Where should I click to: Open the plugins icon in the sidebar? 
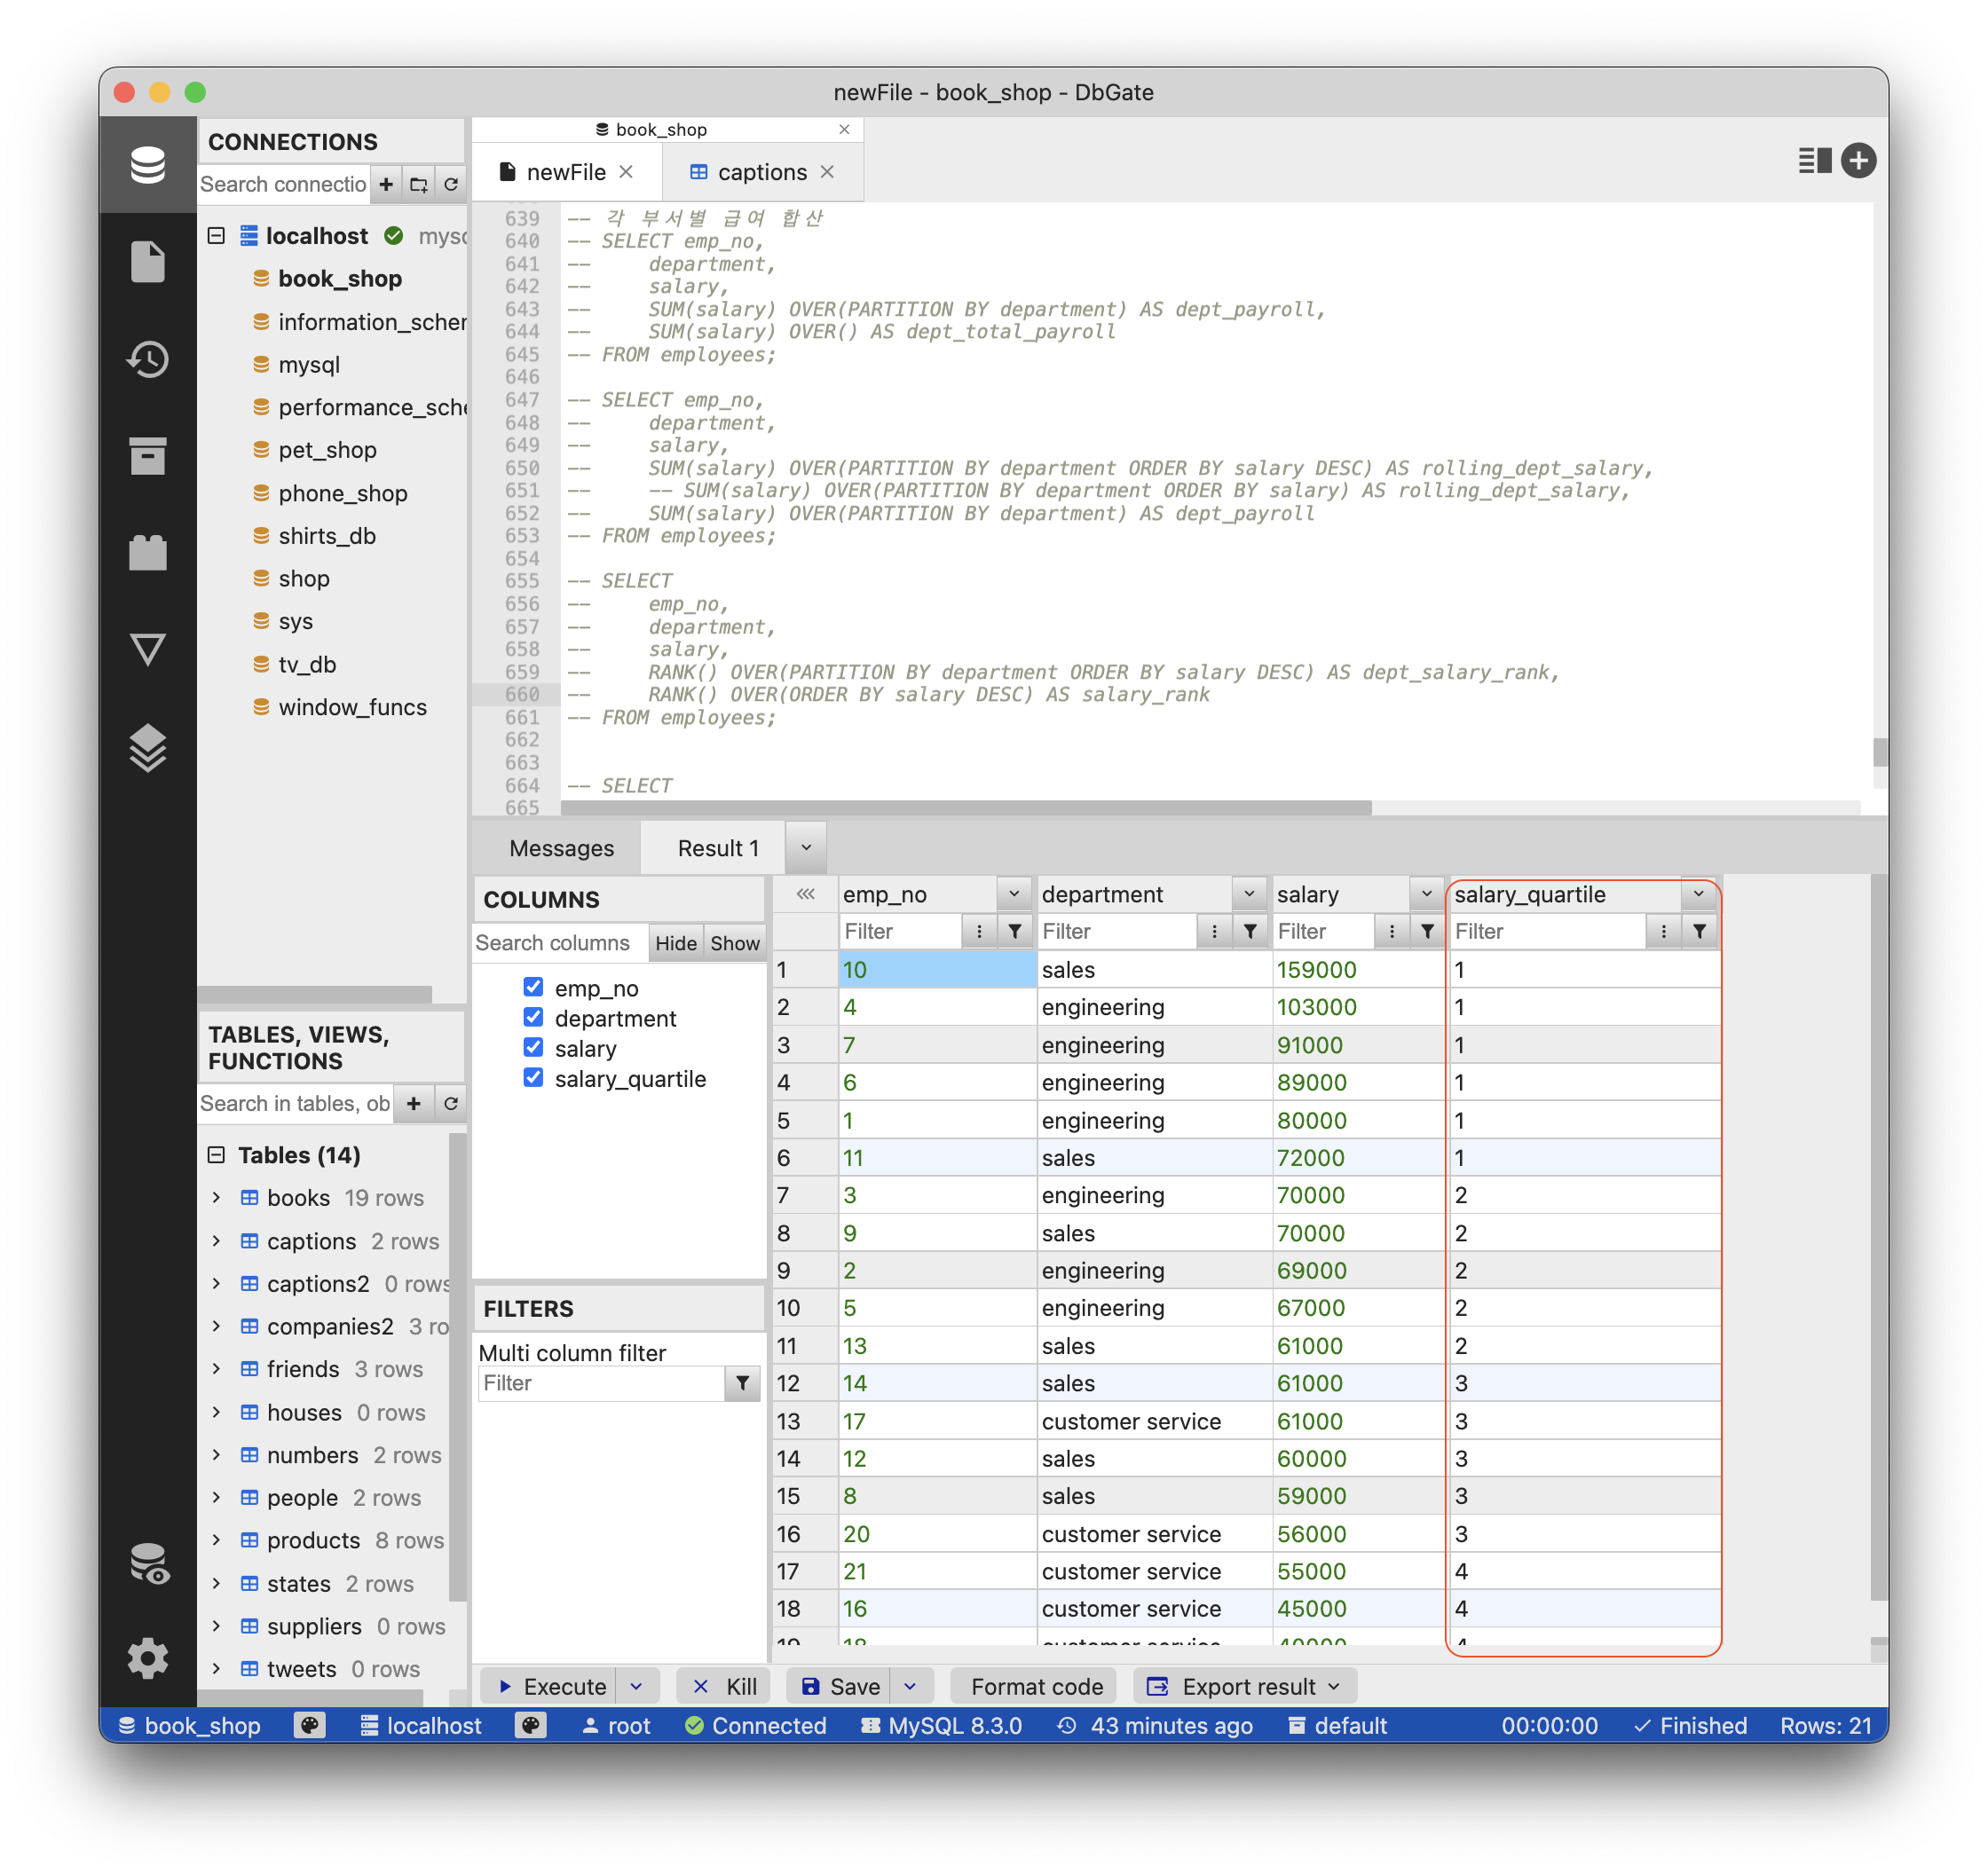147,552
